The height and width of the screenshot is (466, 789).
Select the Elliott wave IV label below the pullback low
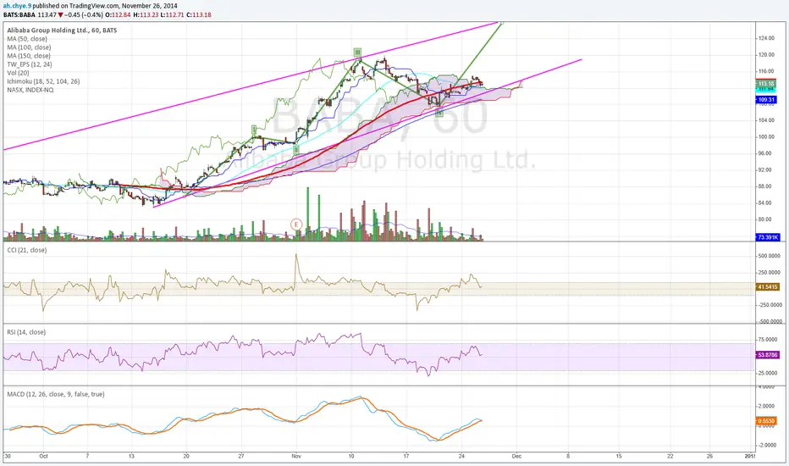pos(439,114)
